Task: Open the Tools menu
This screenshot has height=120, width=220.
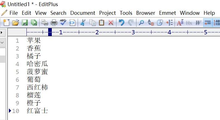Action: point(126,13)
